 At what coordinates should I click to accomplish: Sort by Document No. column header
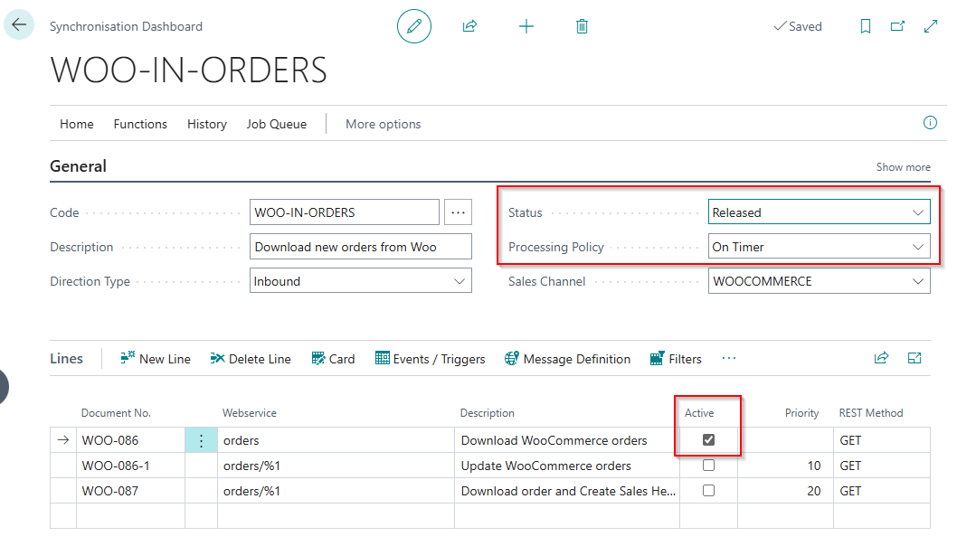click(x=116, y=413)
